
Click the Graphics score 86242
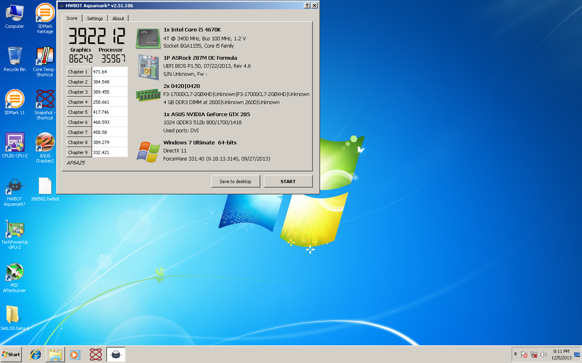pos(81,59)
